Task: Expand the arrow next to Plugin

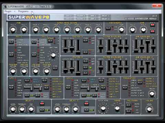Action: (15, 12)
